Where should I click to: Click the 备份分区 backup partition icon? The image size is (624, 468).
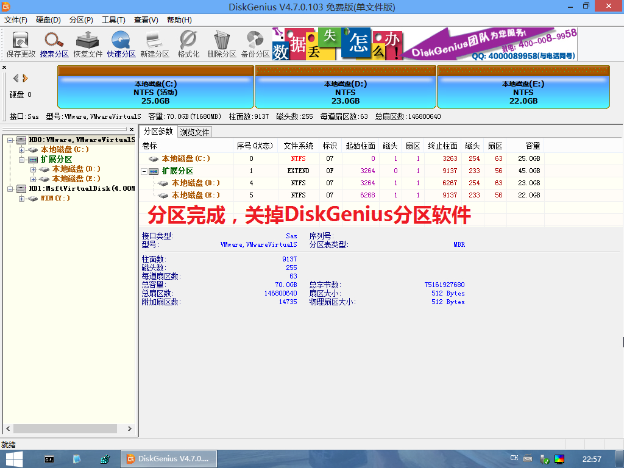click(255, 44)
